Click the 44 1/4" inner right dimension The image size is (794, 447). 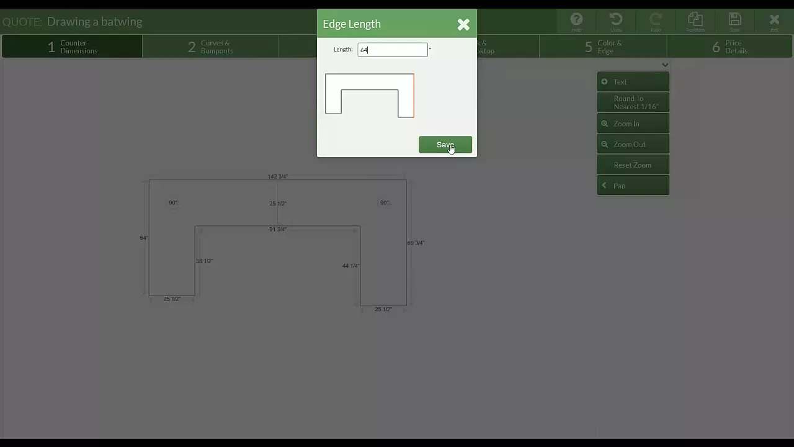click(350, 266)
